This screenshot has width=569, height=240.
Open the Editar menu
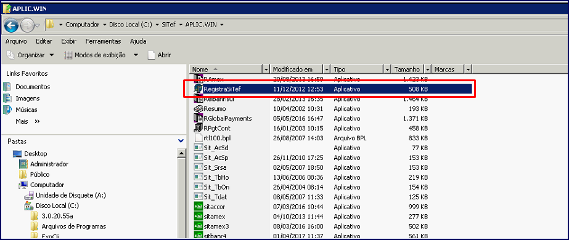(x=44, y=41)
